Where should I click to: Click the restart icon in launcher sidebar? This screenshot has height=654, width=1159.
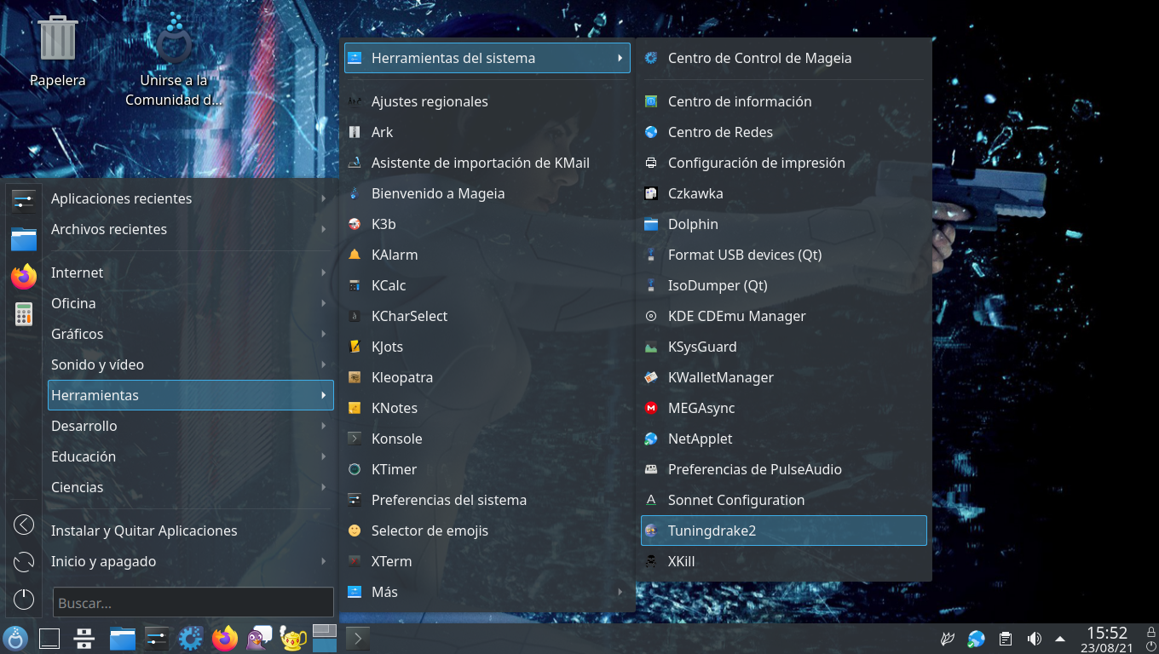24,562
